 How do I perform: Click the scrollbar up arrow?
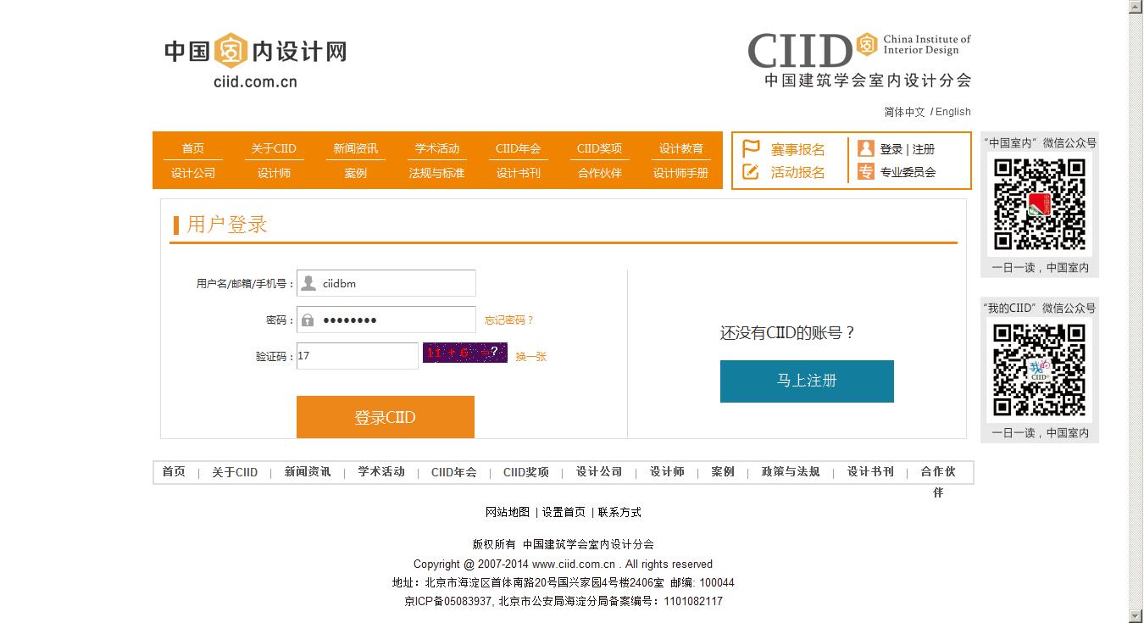tap(1136, 7)
